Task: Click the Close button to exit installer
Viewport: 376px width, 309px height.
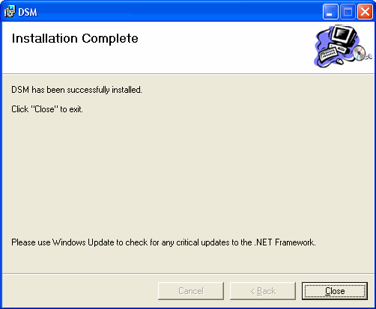Action: click(x=335, y=291)
